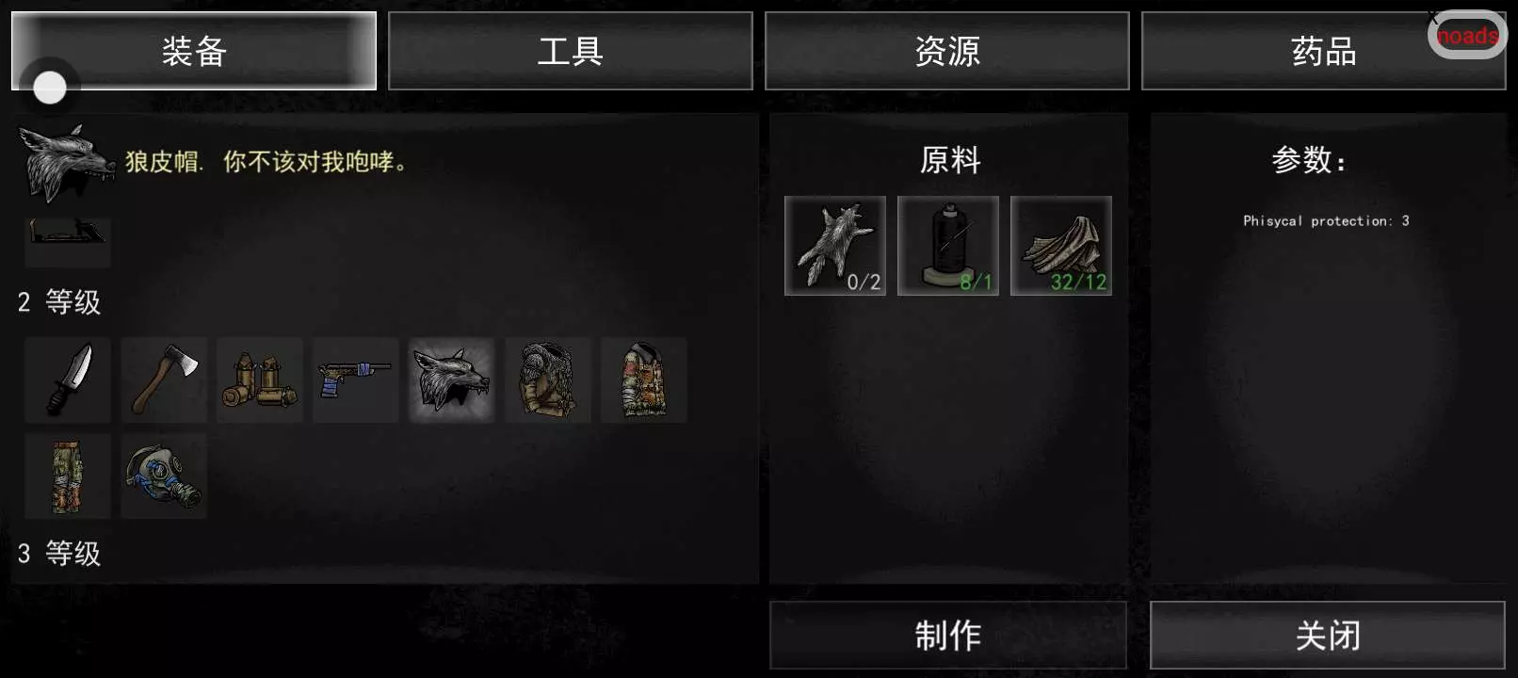
Task: Tap the red noads badge
Action: [1467, 36]
